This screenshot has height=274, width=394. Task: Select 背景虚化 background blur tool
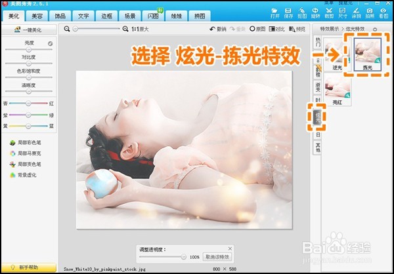coord(23,175)
